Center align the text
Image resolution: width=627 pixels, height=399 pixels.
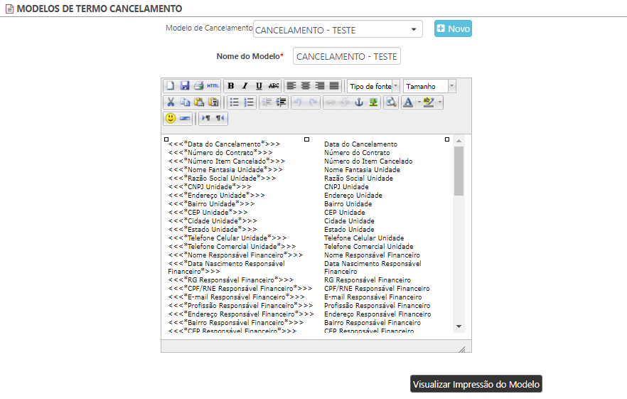306,85
